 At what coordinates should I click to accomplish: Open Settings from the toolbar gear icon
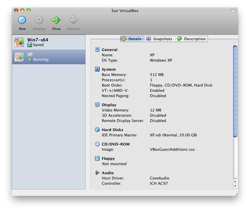tap(39, 20)
